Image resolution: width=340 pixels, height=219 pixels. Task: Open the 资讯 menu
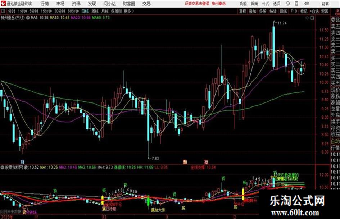tap(76, 4)
